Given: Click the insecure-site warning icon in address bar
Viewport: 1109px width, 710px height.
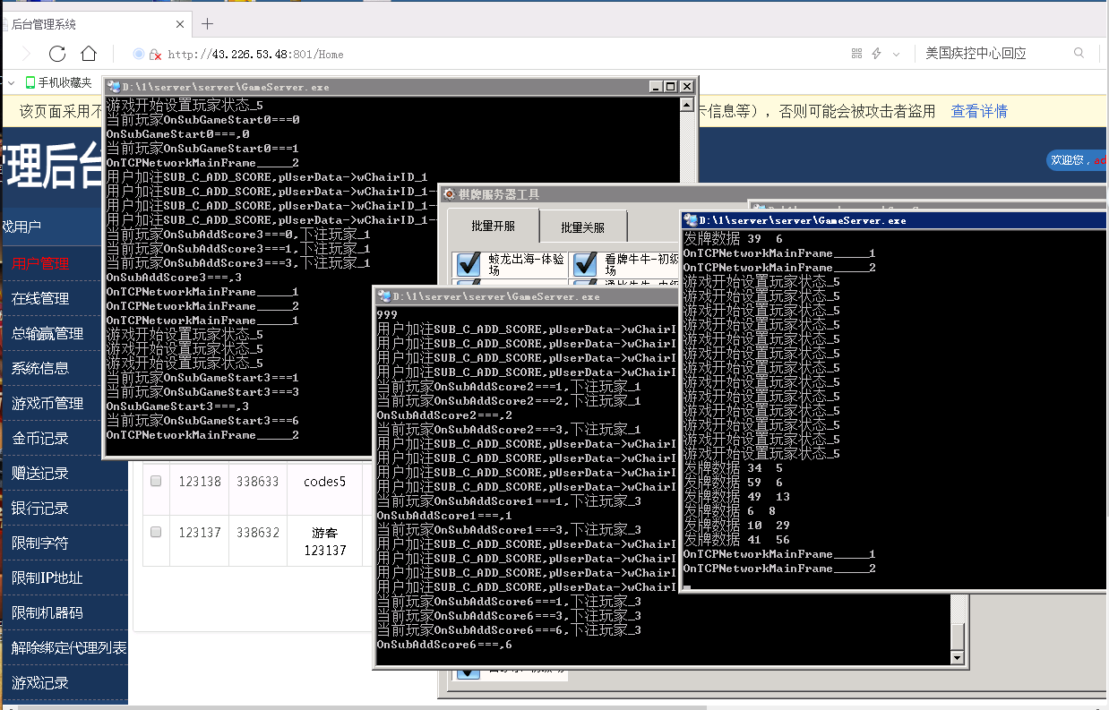Looking at the screenshot, I should pos(155,54).
